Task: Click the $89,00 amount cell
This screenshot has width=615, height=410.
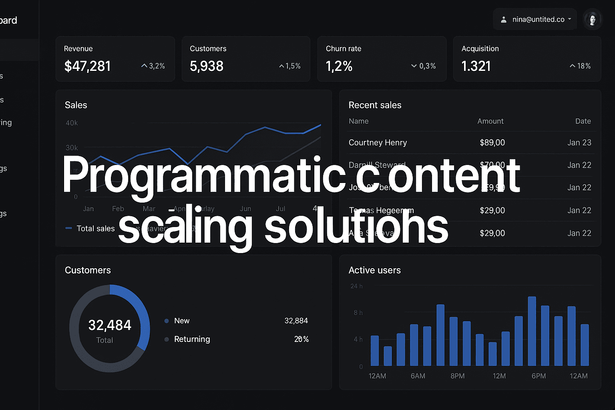Action: coord(492,143)
